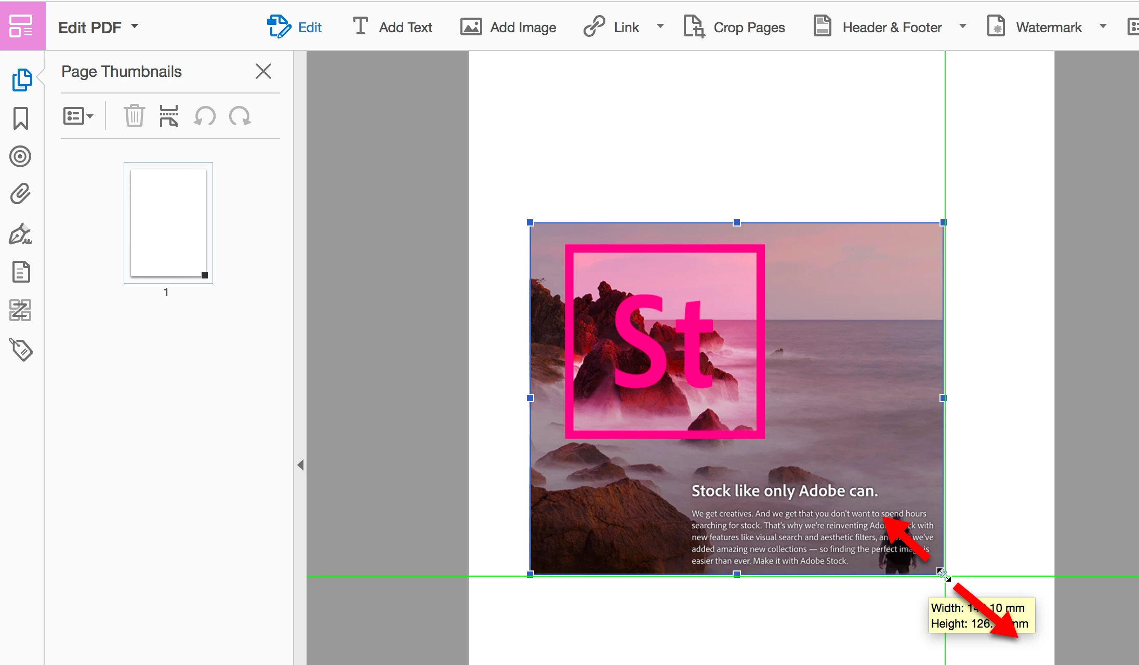Click Crop Pages button

(734, 27)
